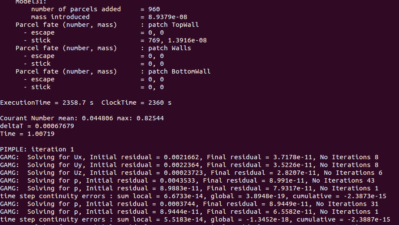This screenshot has width=399, height=225.
Task: Click the p solver line with 31 iterations
Action: tap(189, 204)
